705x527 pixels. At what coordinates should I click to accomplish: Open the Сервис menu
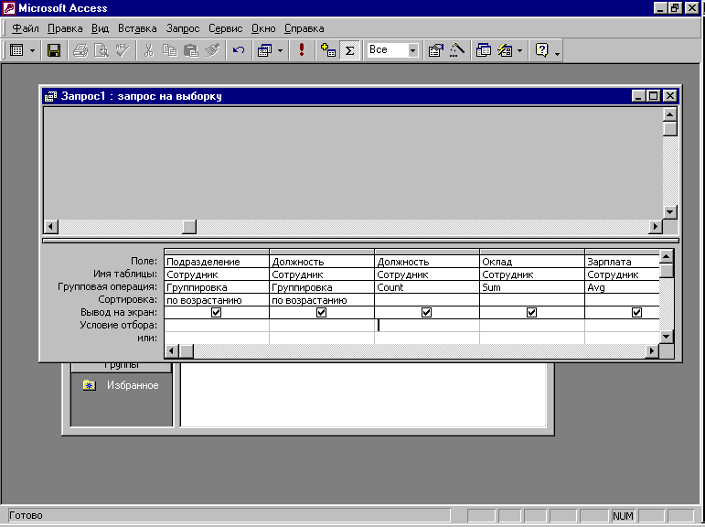click(x=225, y=28)
